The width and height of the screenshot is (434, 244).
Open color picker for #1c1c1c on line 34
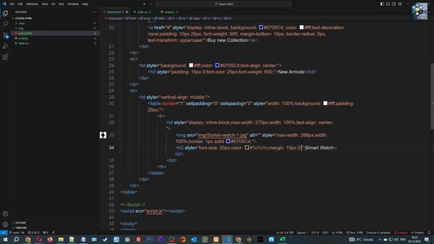247,148
